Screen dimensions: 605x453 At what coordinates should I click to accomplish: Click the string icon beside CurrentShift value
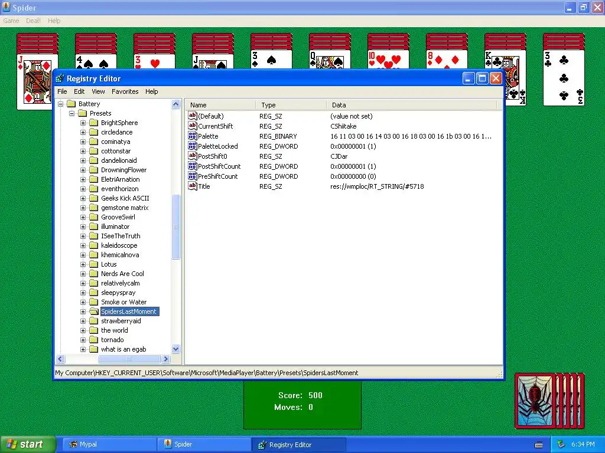192,126
